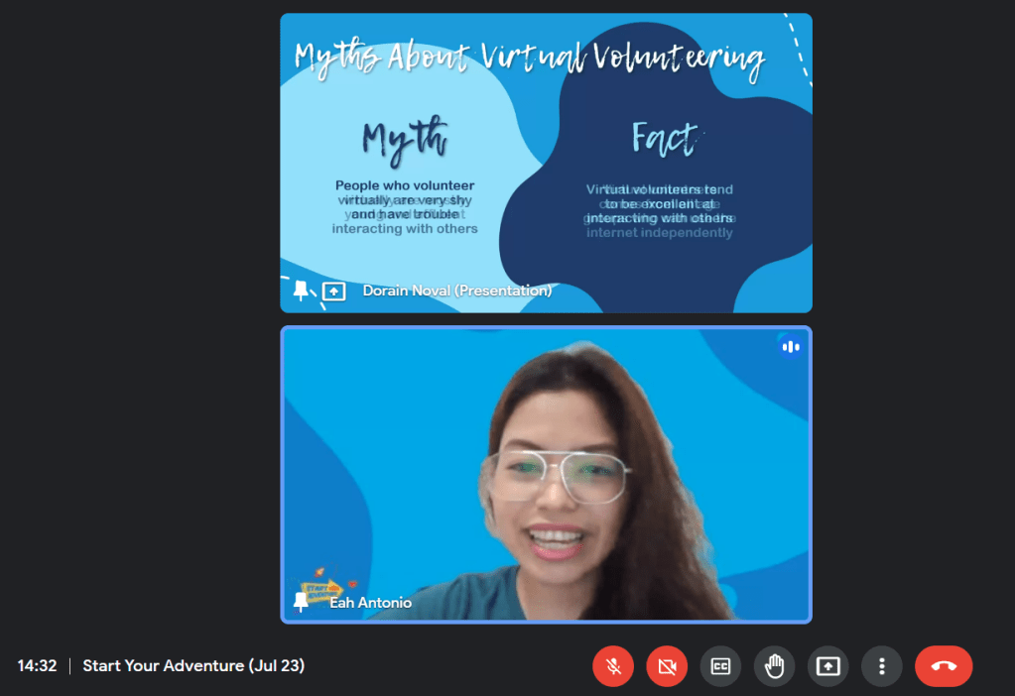The width and height of the screenshot is (1015, 696).
Task: Select the Dorain Noval (Presentation) name label
Action: (456, 290)
